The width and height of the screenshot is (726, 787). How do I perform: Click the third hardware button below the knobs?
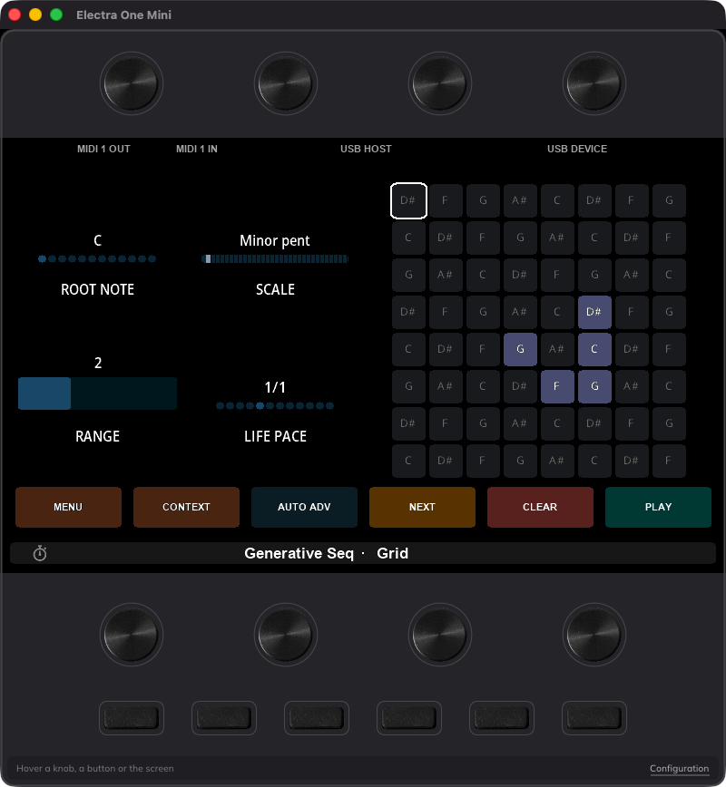pyautogui.click(x=316, y=718)
